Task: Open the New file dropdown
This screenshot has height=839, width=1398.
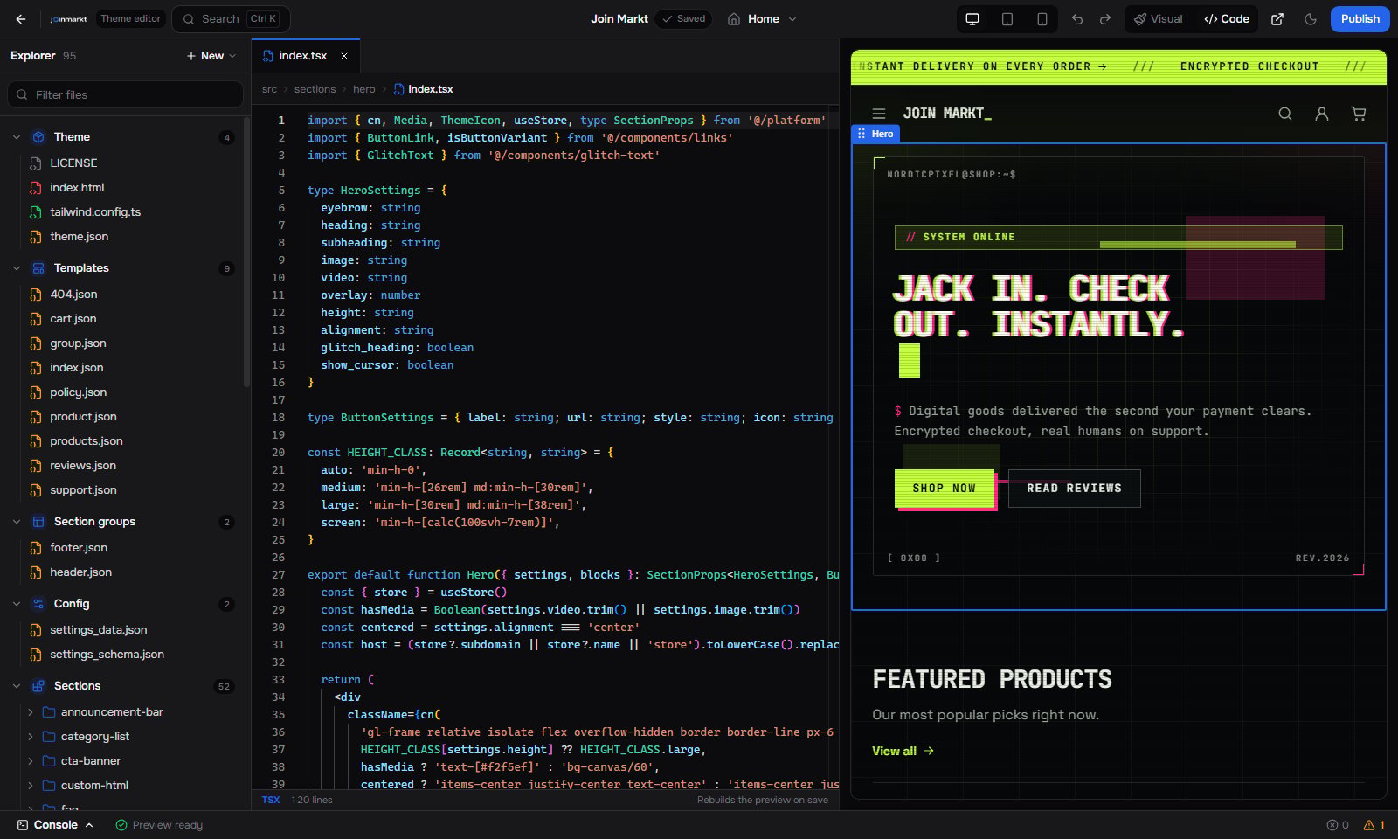Action: click(211, 56)
